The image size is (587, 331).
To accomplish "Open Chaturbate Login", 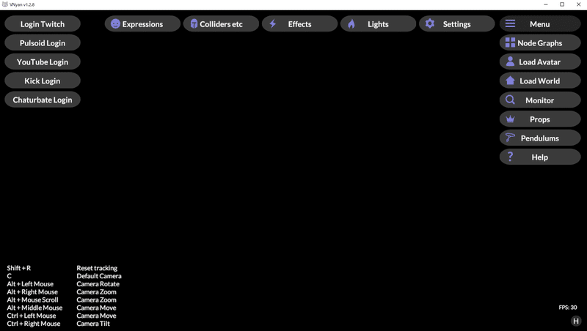I will click(x=43, y=100).
